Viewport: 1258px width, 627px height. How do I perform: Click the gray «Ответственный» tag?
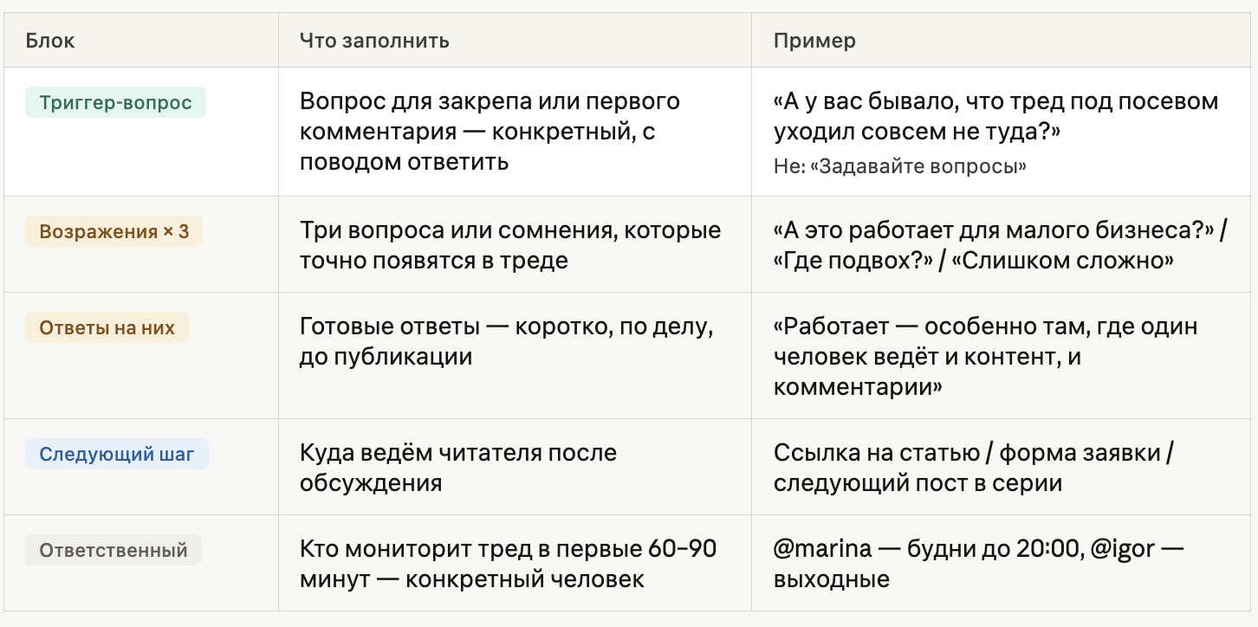(x=113, y=550)
